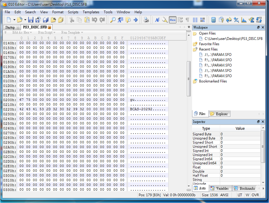Click the Close File toolbar icon
This screenshot has height=203, width=269.
tap(53, 20)
